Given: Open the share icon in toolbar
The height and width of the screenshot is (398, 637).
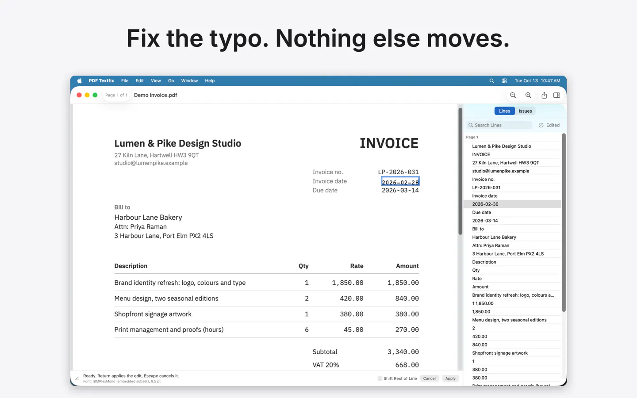Looking at the screenshot, I should tap(544, 95).
